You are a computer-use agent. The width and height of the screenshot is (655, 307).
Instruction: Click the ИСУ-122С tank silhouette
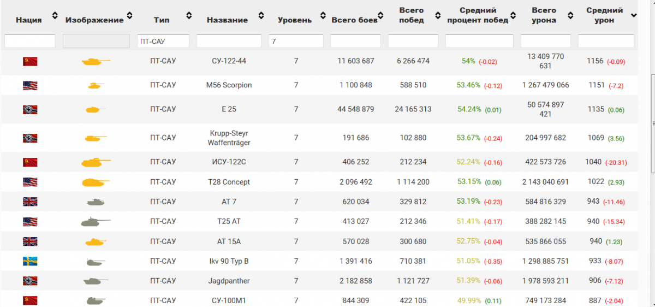[96, 162]
